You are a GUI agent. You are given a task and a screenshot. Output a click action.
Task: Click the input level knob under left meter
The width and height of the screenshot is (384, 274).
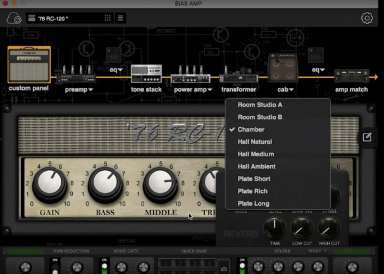pyautogui.click(x=25, y=267)
